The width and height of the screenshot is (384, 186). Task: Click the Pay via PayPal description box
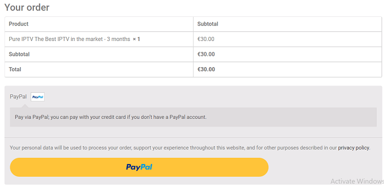[x=193, y=117]
